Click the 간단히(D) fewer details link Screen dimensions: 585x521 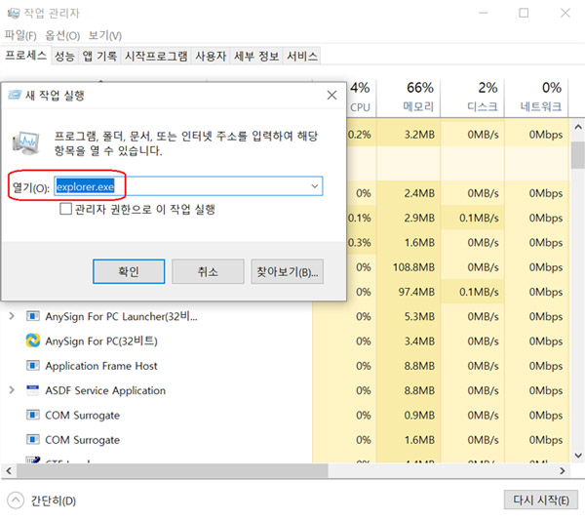[54, 501]
